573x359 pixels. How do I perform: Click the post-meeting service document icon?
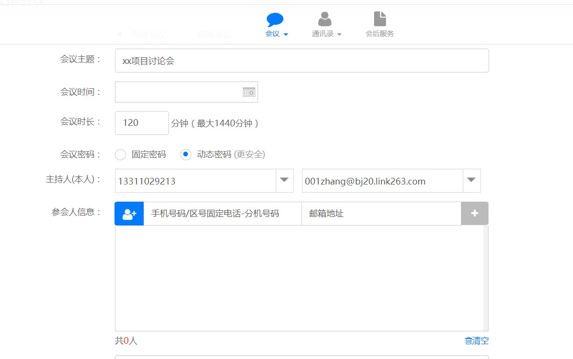click(x=380, y=20)
